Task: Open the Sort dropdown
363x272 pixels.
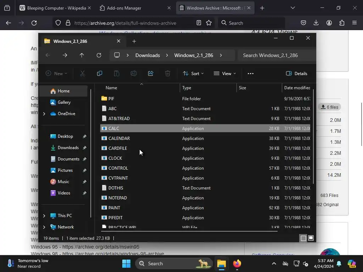Action: [193, 74]
